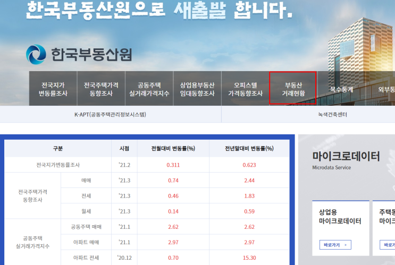Open the 상업용 마이크로데이터 card

(341, 228)
